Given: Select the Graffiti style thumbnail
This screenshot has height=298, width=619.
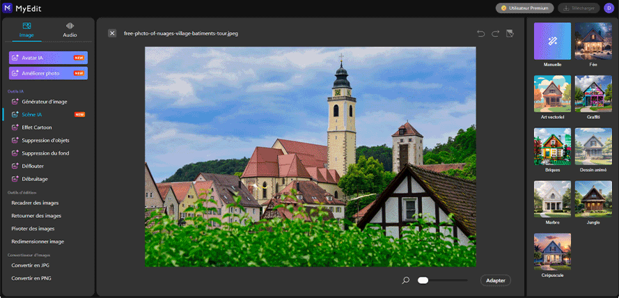Looking at the screenshot, I should click(x=593, y=94).
